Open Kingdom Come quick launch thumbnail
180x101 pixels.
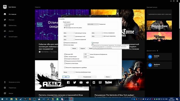coord(159,26)
